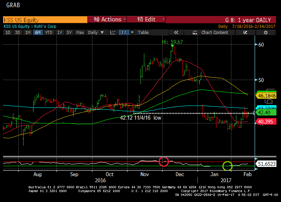Click the Hi: 59.67 marker label
The width and height of the screenshot is (281, 202).
tap(172, 42)
